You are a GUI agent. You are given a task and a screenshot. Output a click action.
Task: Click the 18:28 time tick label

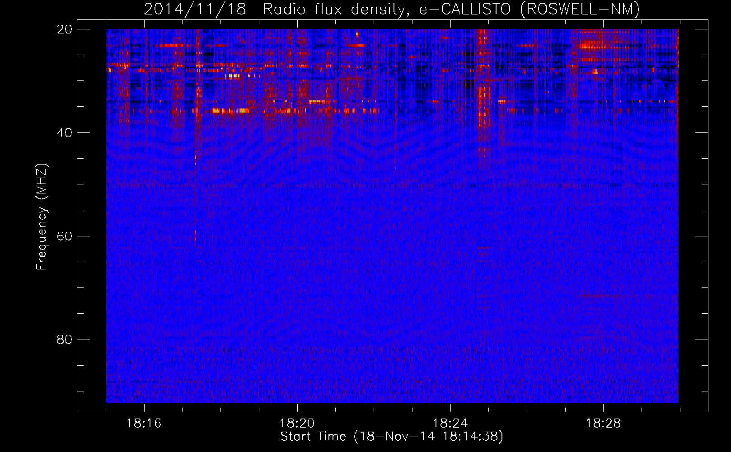603,424
